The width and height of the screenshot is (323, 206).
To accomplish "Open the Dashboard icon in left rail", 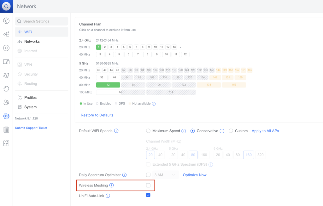I will [6, 21].
